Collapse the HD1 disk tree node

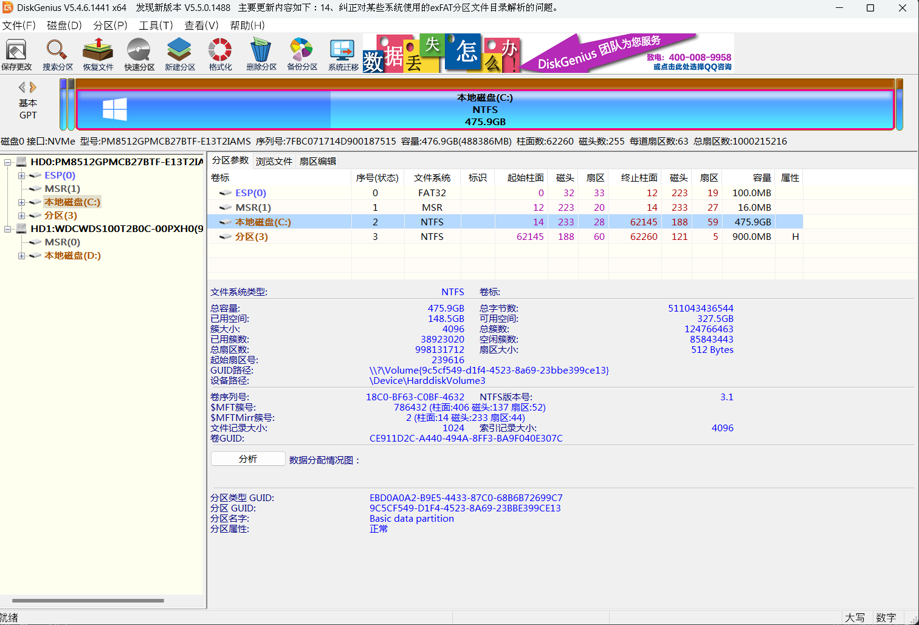8,229
